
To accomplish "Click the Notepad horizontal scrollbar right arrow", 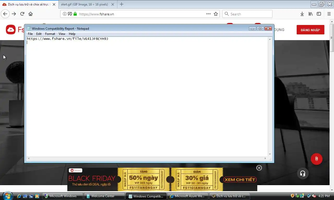I will [x=265, y=158].
